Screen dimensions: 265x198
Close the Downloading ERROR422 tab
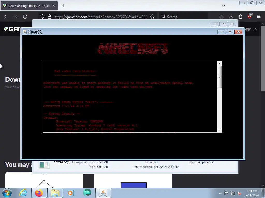click(54, 6)
